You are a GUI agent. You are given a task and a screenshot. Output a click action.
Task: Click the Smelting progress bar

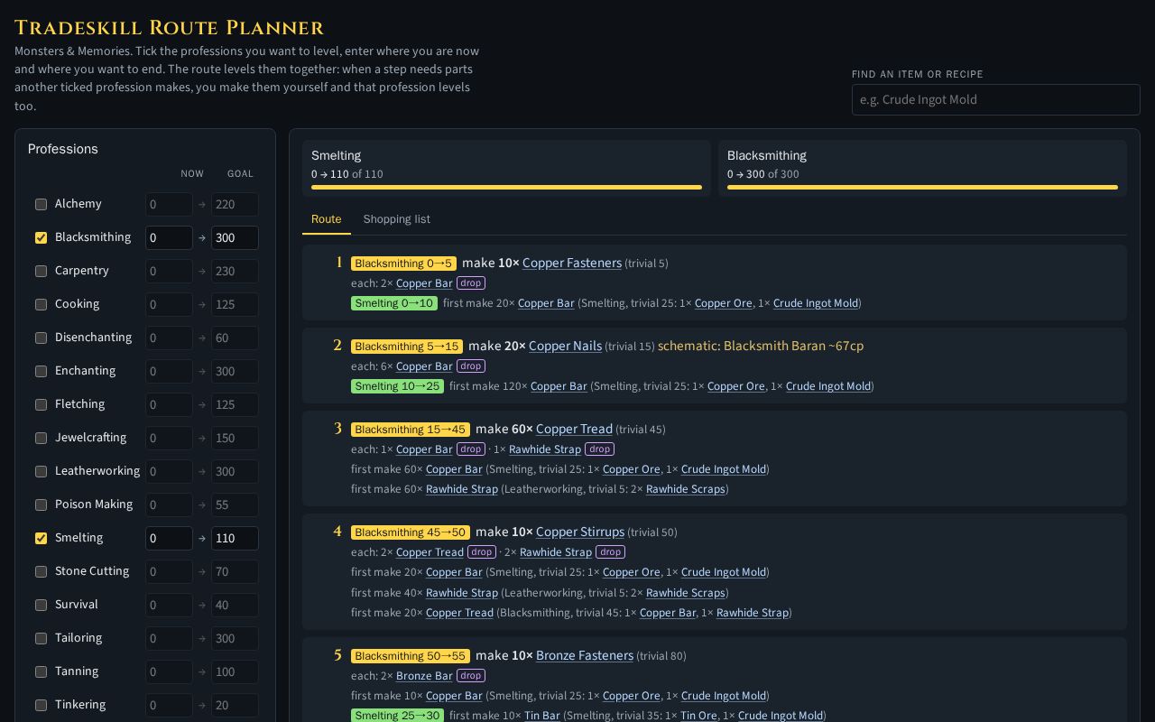click(x=506, y=188)
